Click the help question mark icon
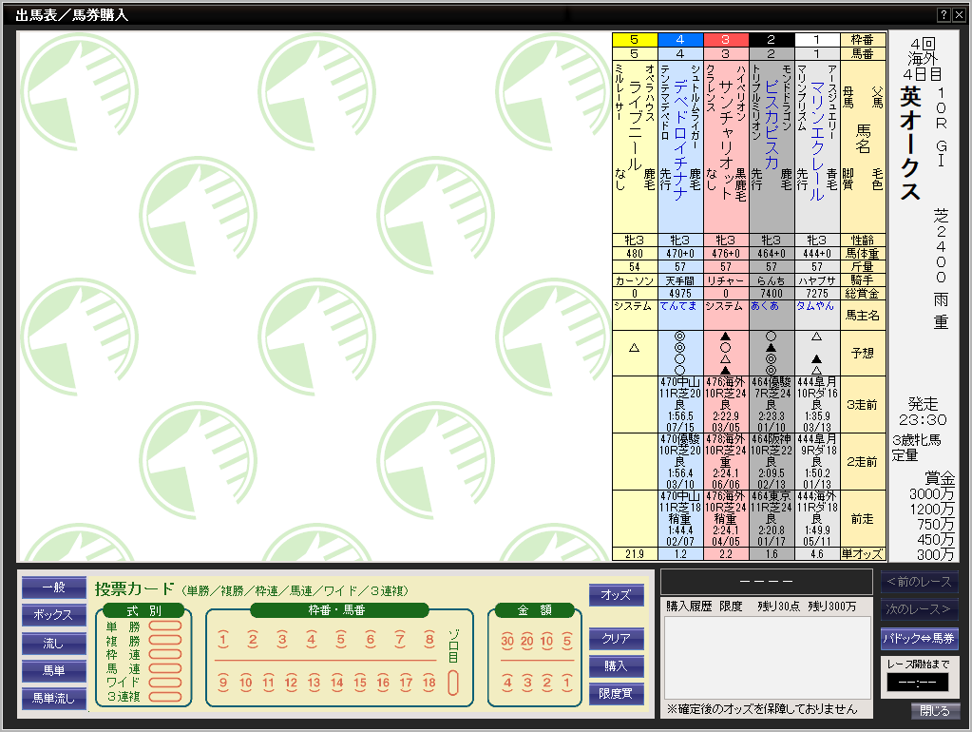 tap(943, 15)
